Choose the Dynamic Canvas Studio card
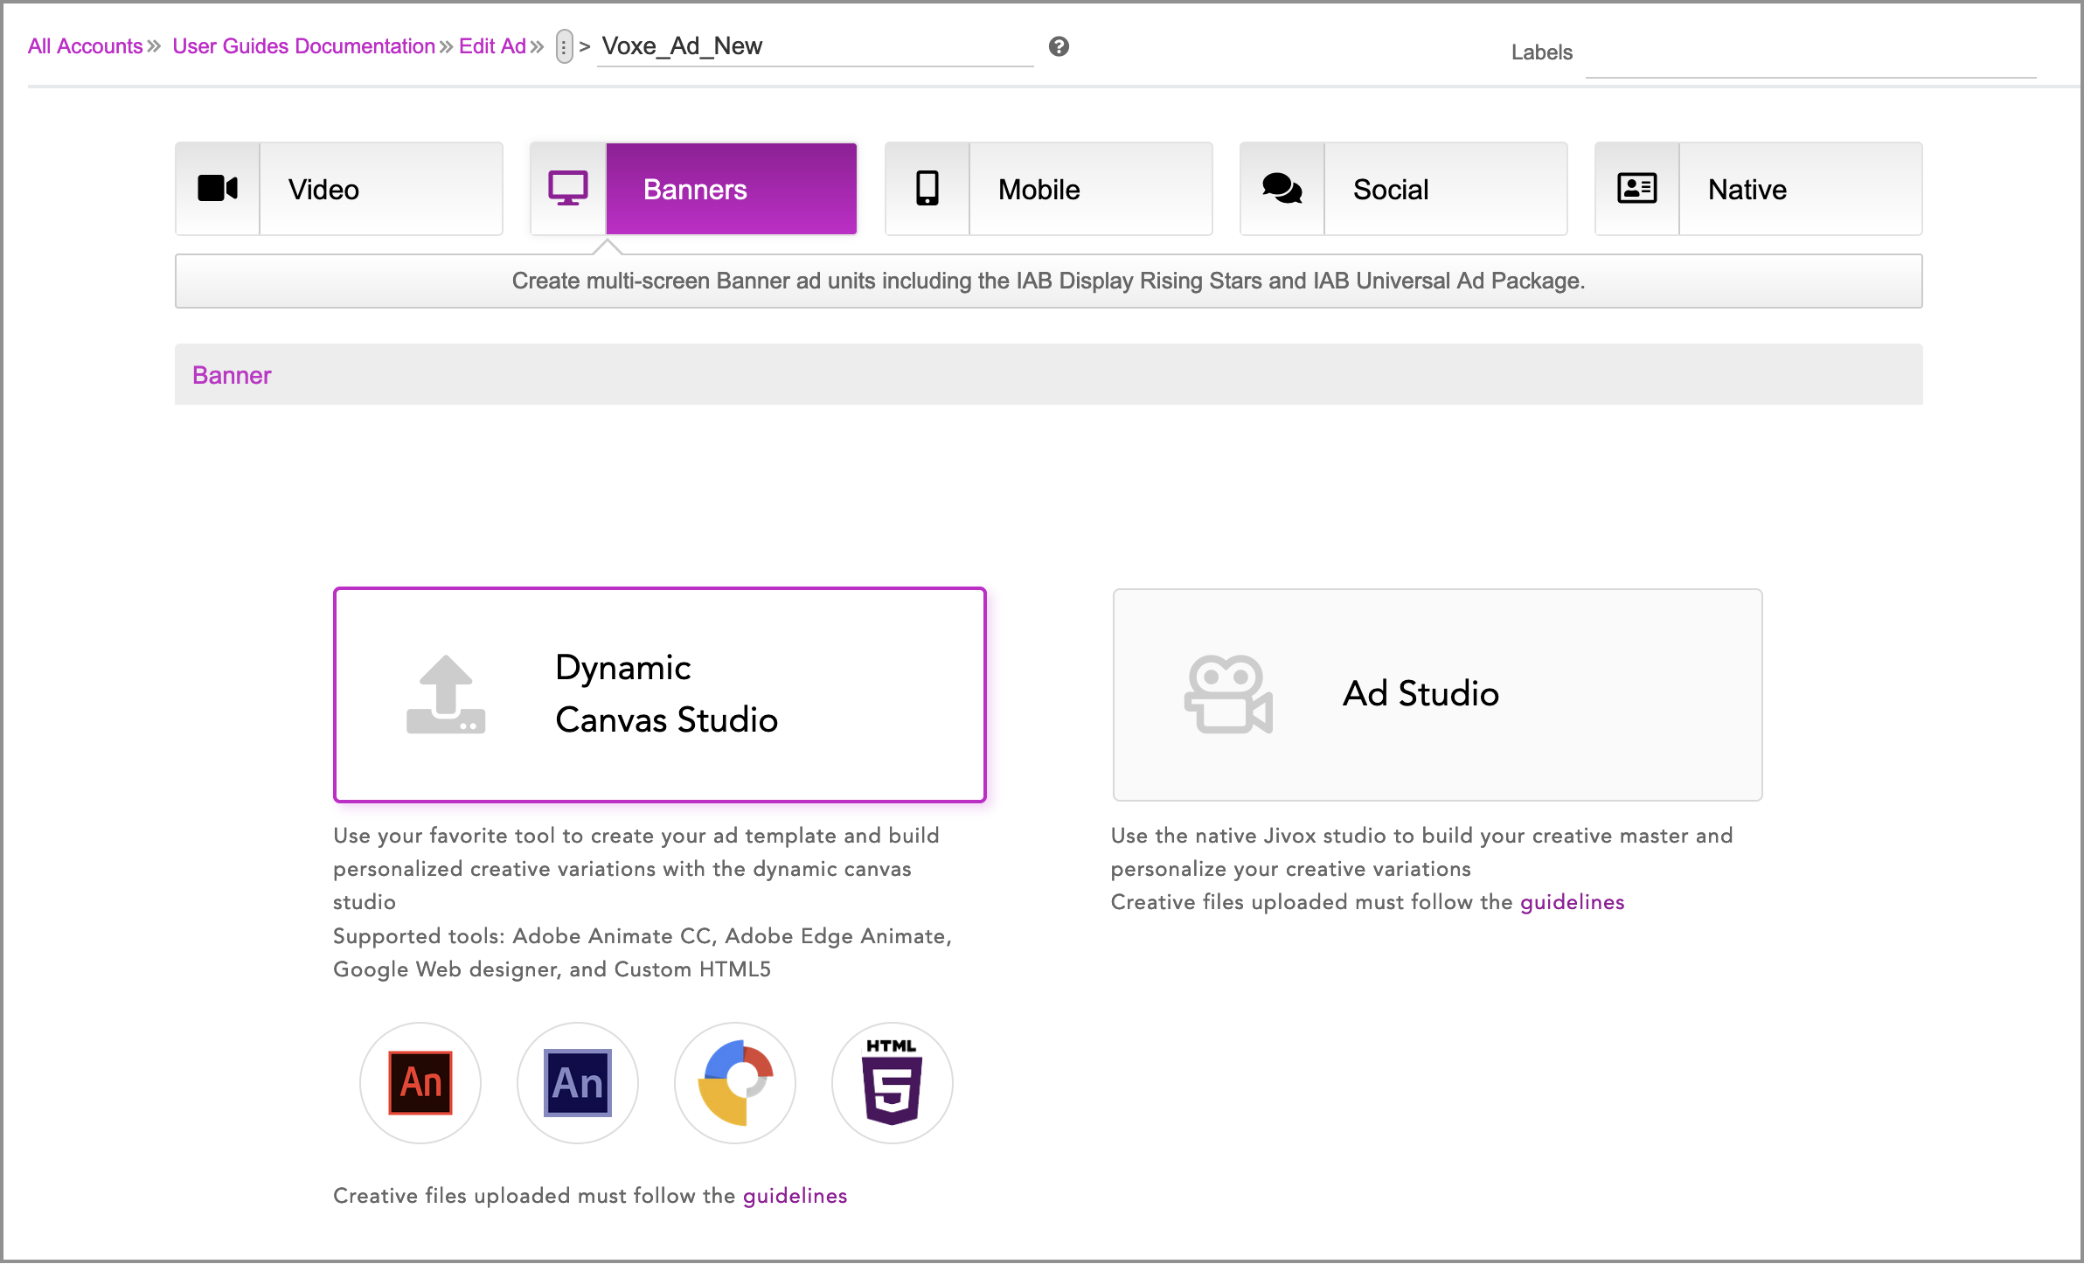The image size is (2084, 1264). pyautogui.click(x=660, y=694)
